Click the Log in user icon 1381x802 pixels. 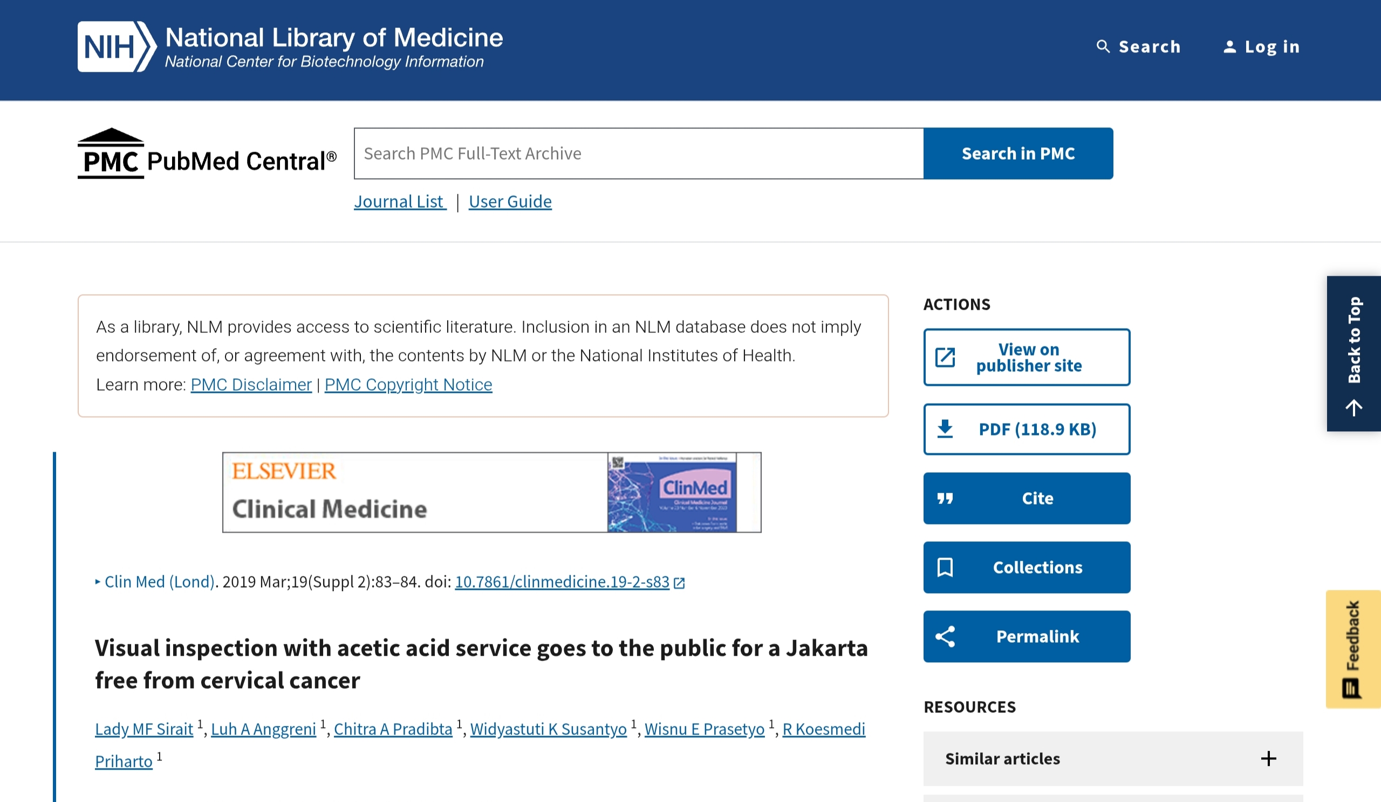[1229, 47]
